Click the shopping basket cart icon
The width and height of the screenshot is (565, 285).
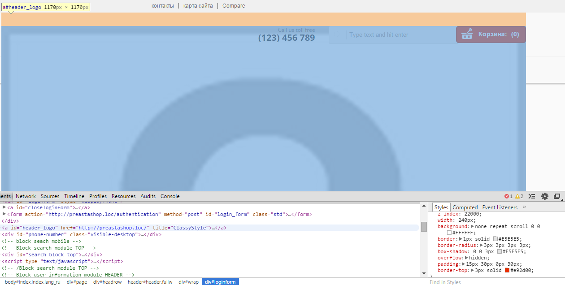coord(467,35)
